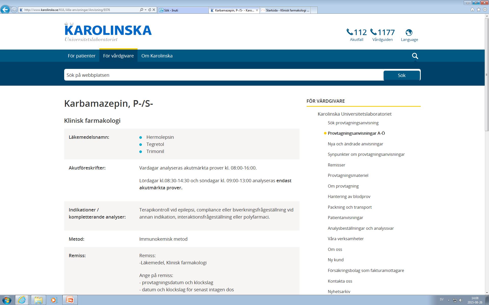Click the volume speaker tray icon
The image size is (489, 305).
461,300
